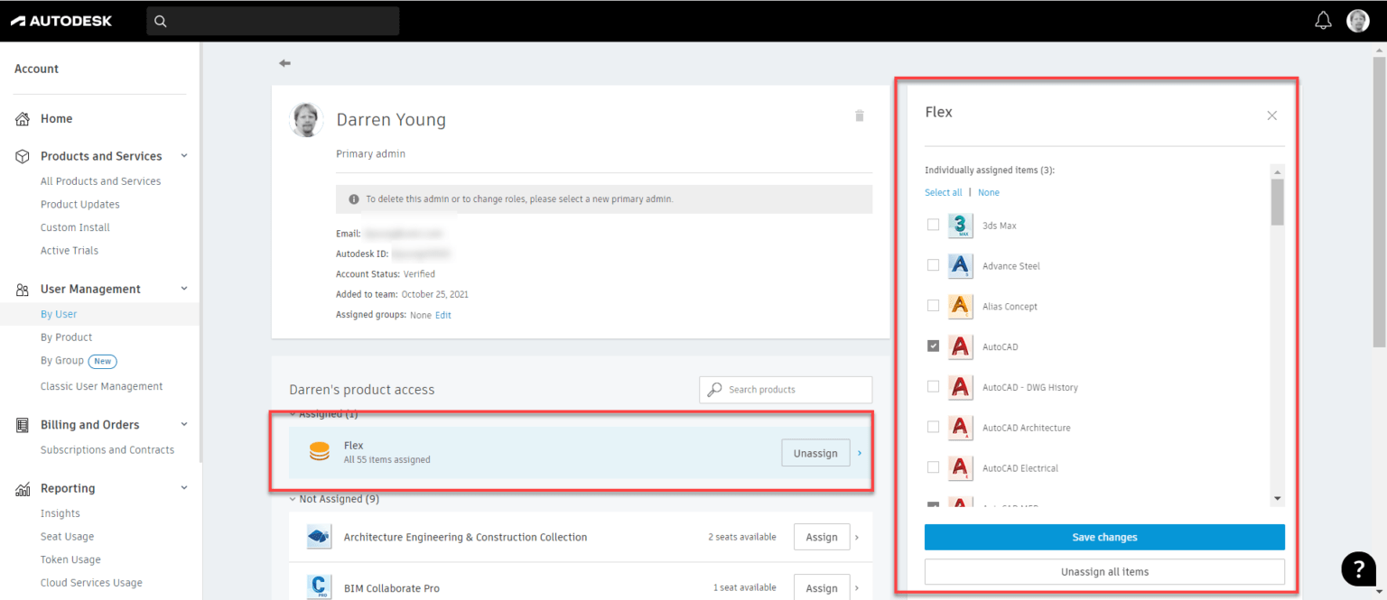Click the info icon in admin notice
The height and width of the screenshot is (600, 1387).
(354, 199)
